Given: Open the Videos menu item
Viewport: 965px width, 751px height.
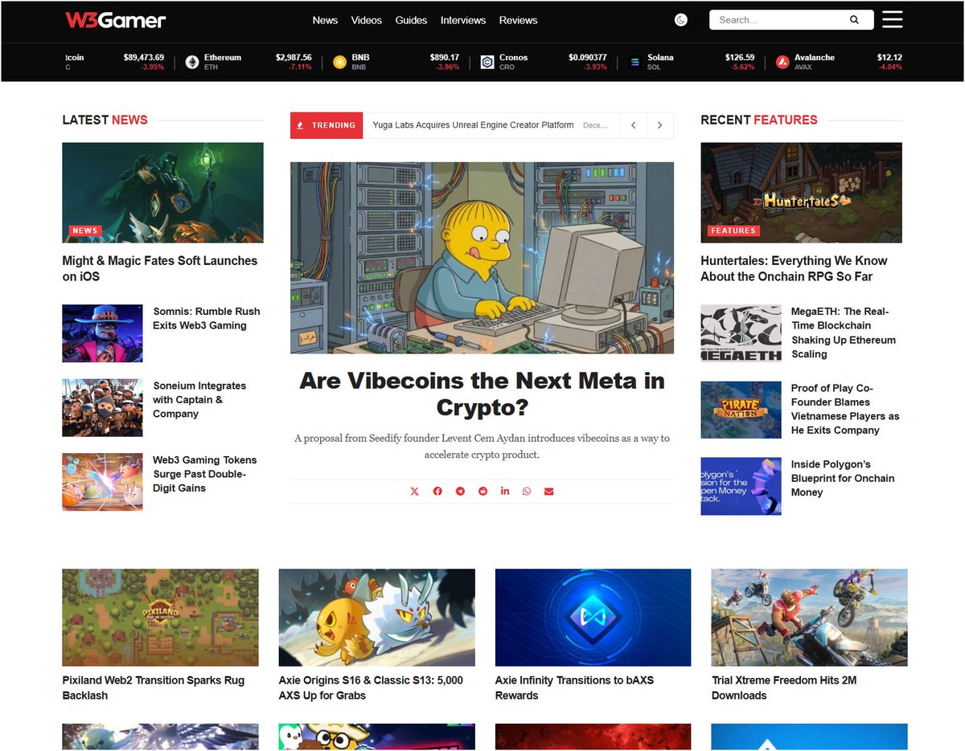Looking at the screenshot, I should [x=367, y=20].
